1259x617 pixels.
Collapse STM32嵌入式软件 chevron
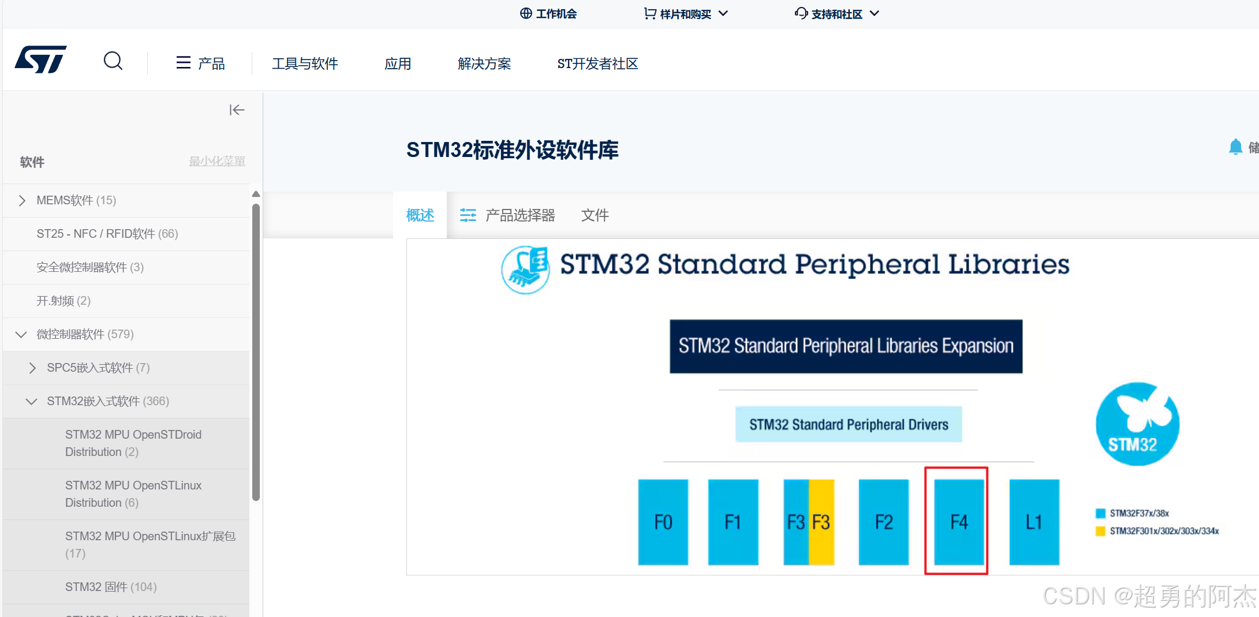tap(32, 401)
